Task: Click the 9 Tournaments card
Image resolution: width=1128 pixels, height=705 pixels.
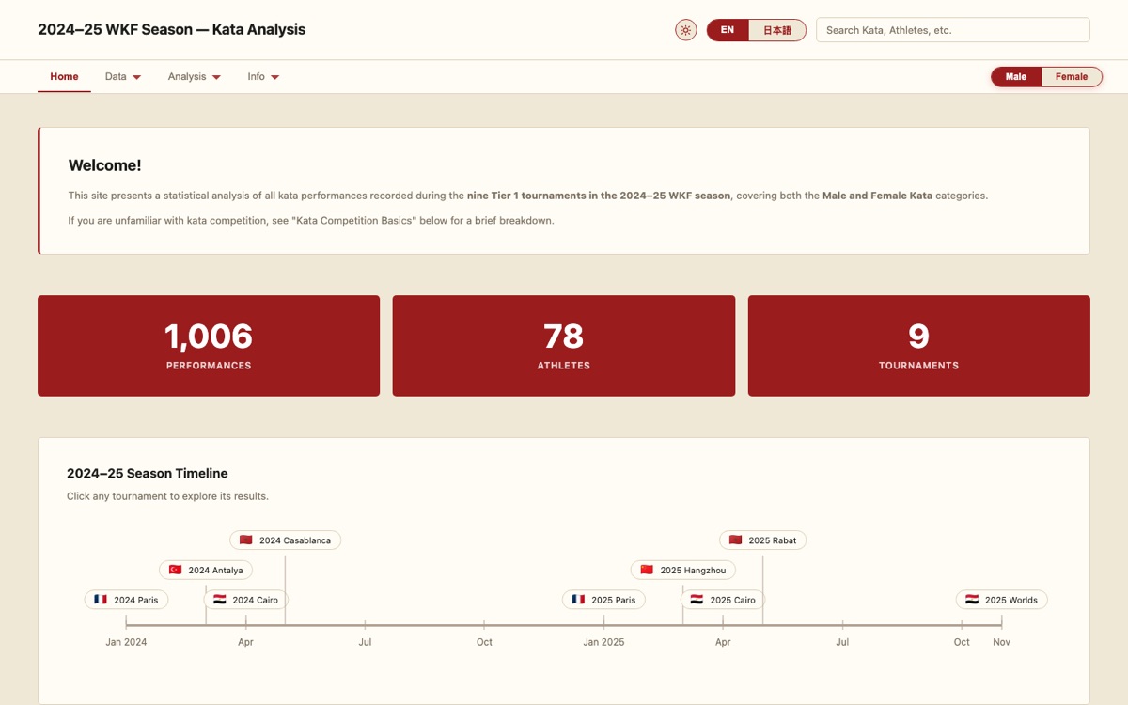Action: 919,346
